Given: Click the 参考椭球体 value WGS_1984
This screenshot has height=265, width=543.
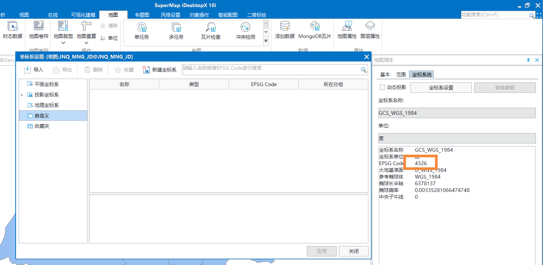Looking at the screenshot, I should (x=428, y=177).
